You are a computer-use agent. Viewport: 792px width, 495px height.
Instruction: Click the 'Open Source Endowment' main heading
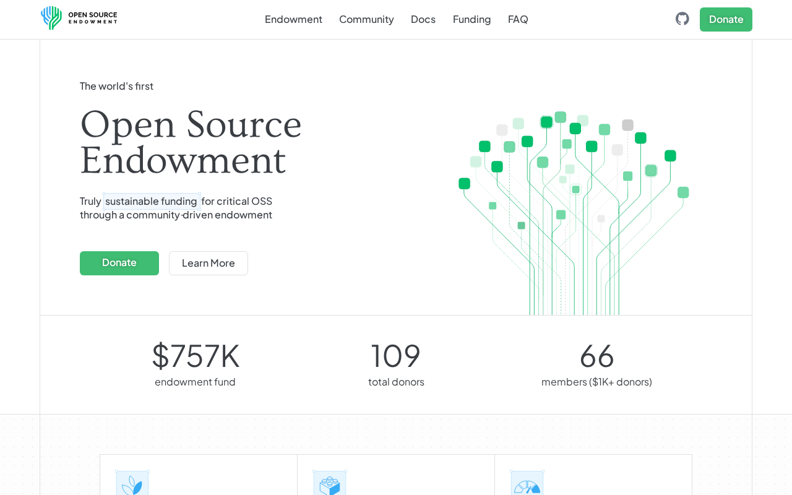pyautogui.click(x=191, y=143)
